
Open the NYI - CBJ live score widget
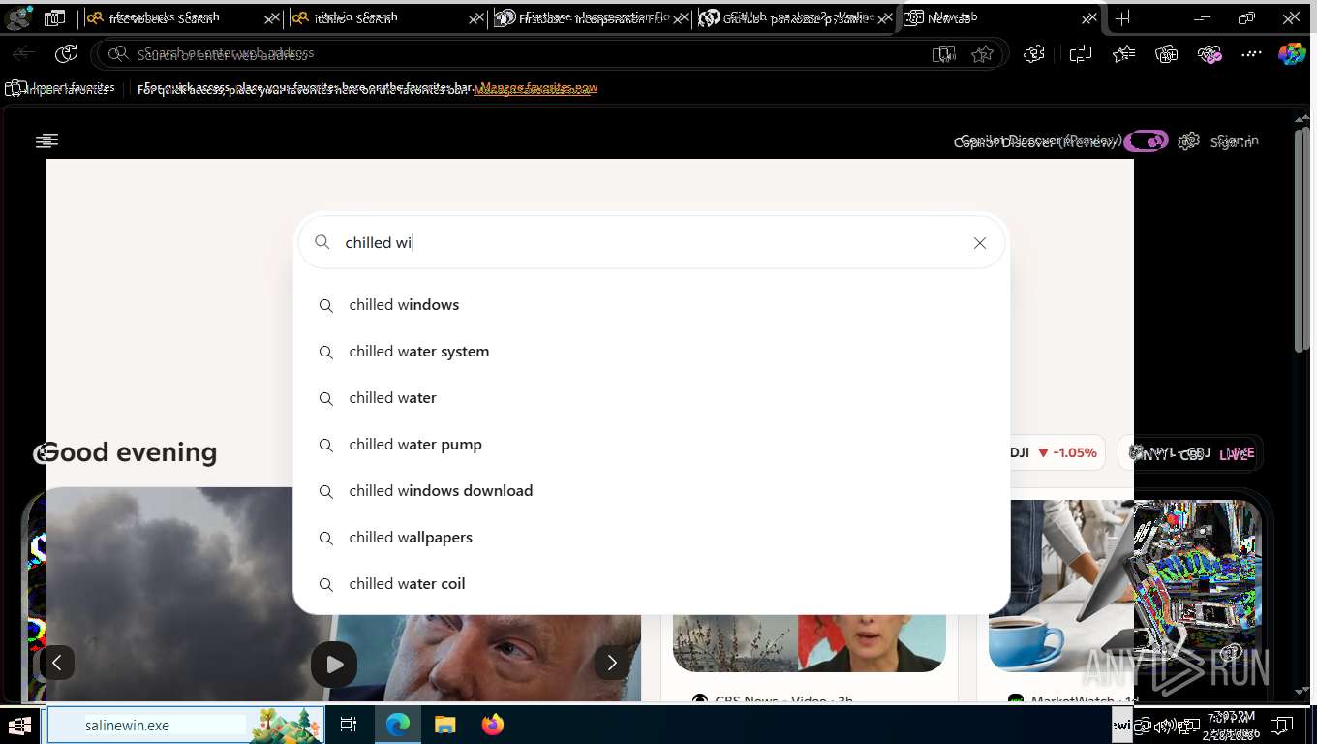1190,452
